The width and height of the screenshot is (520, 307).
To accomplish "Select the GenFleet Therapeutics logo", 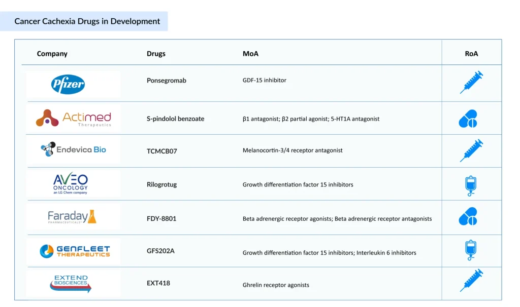I will [72, 250].
